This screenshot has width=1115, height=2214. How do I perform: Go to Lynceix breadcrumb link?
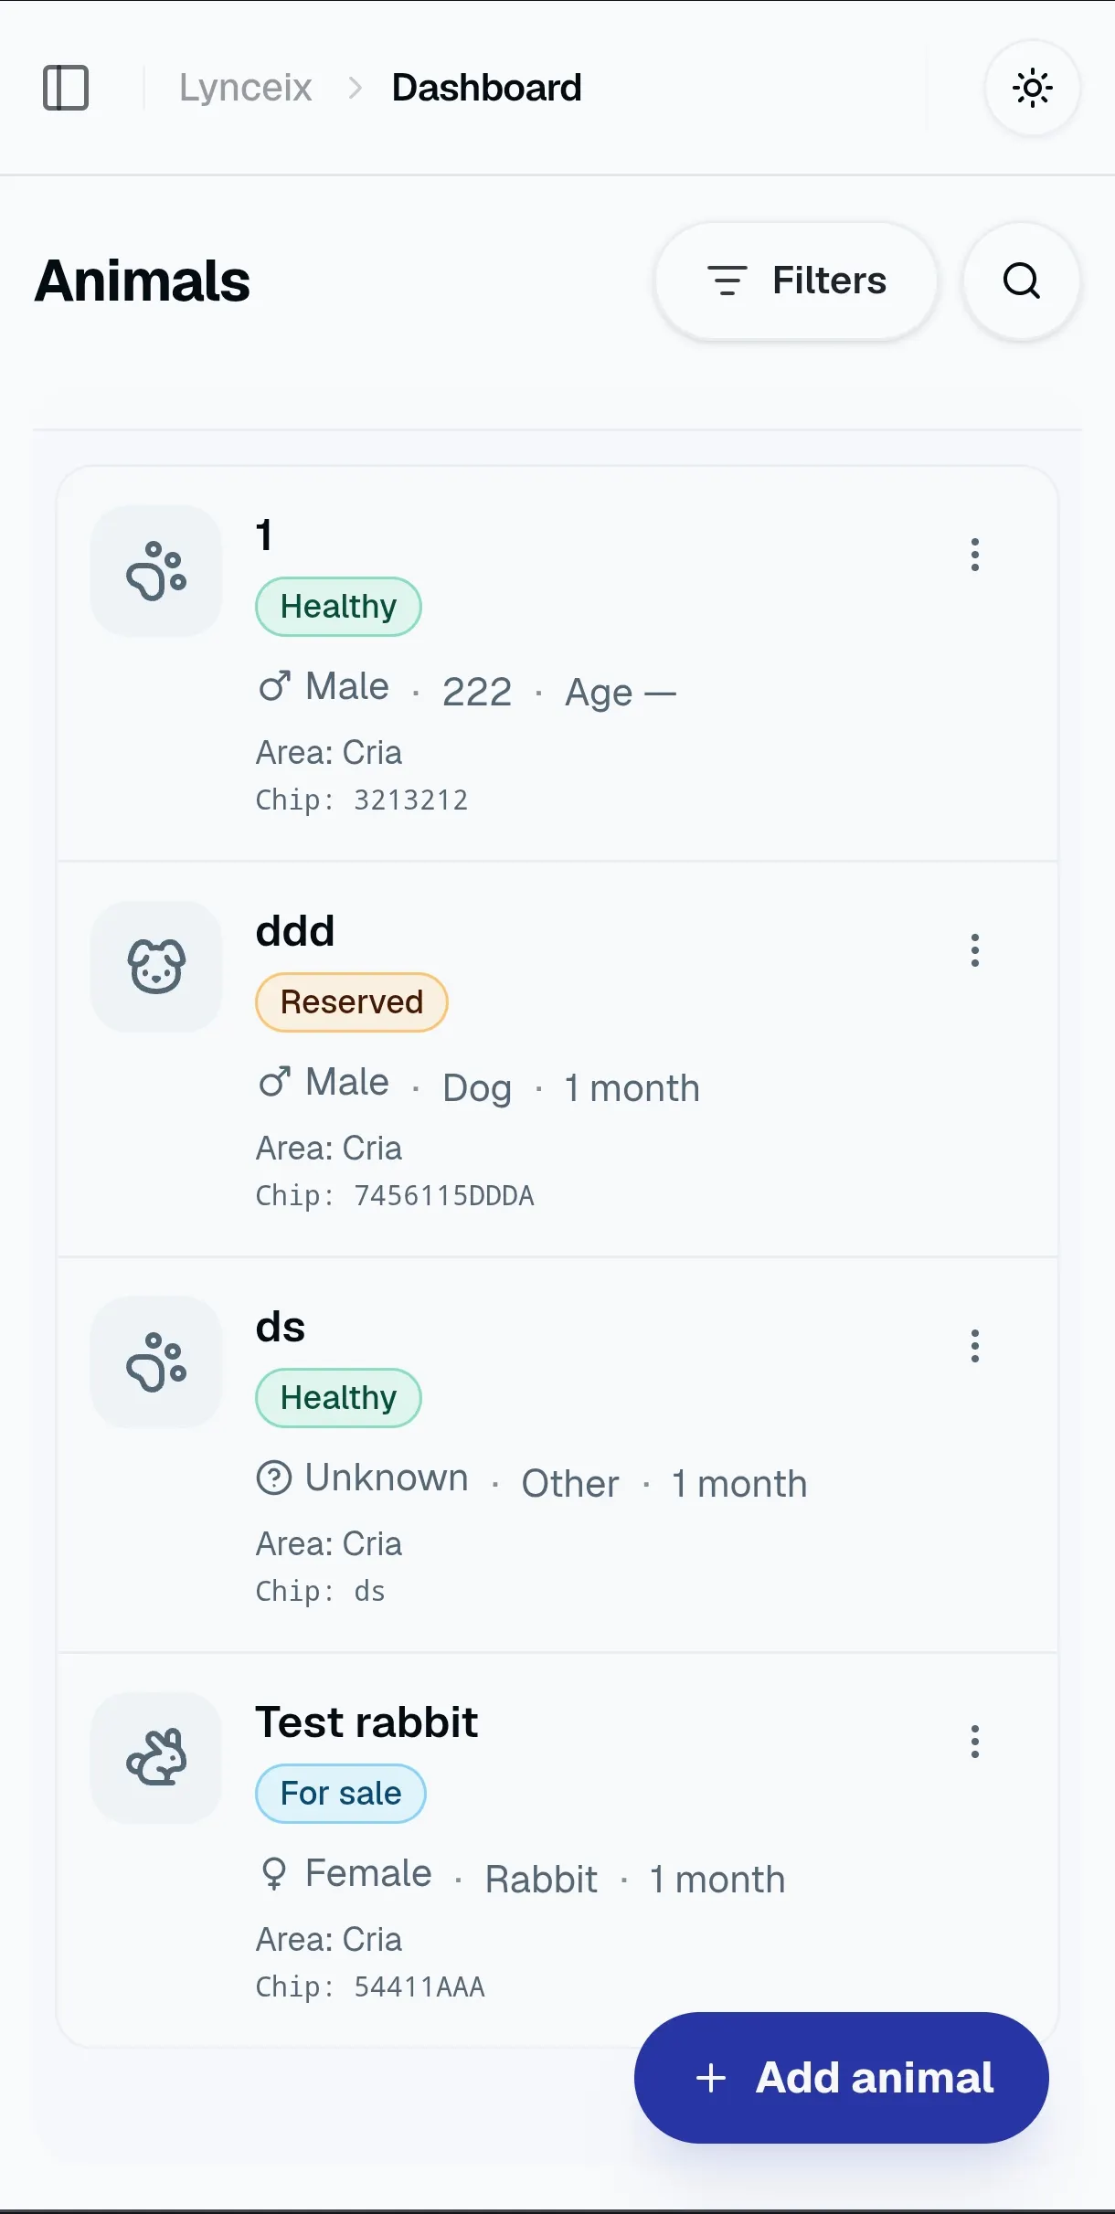[246, 88]
